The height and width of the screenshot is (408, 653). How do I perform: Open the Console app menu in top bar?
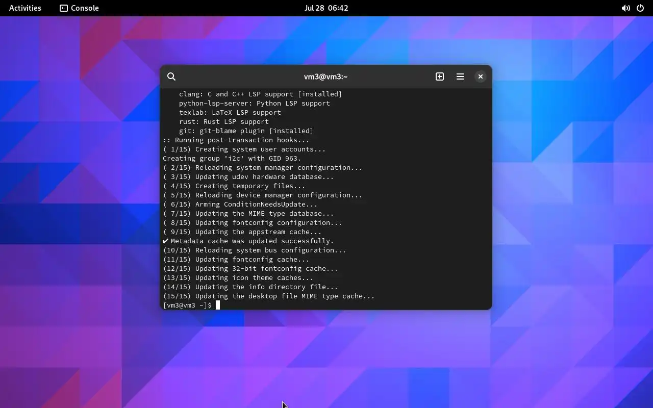point(79,8)
